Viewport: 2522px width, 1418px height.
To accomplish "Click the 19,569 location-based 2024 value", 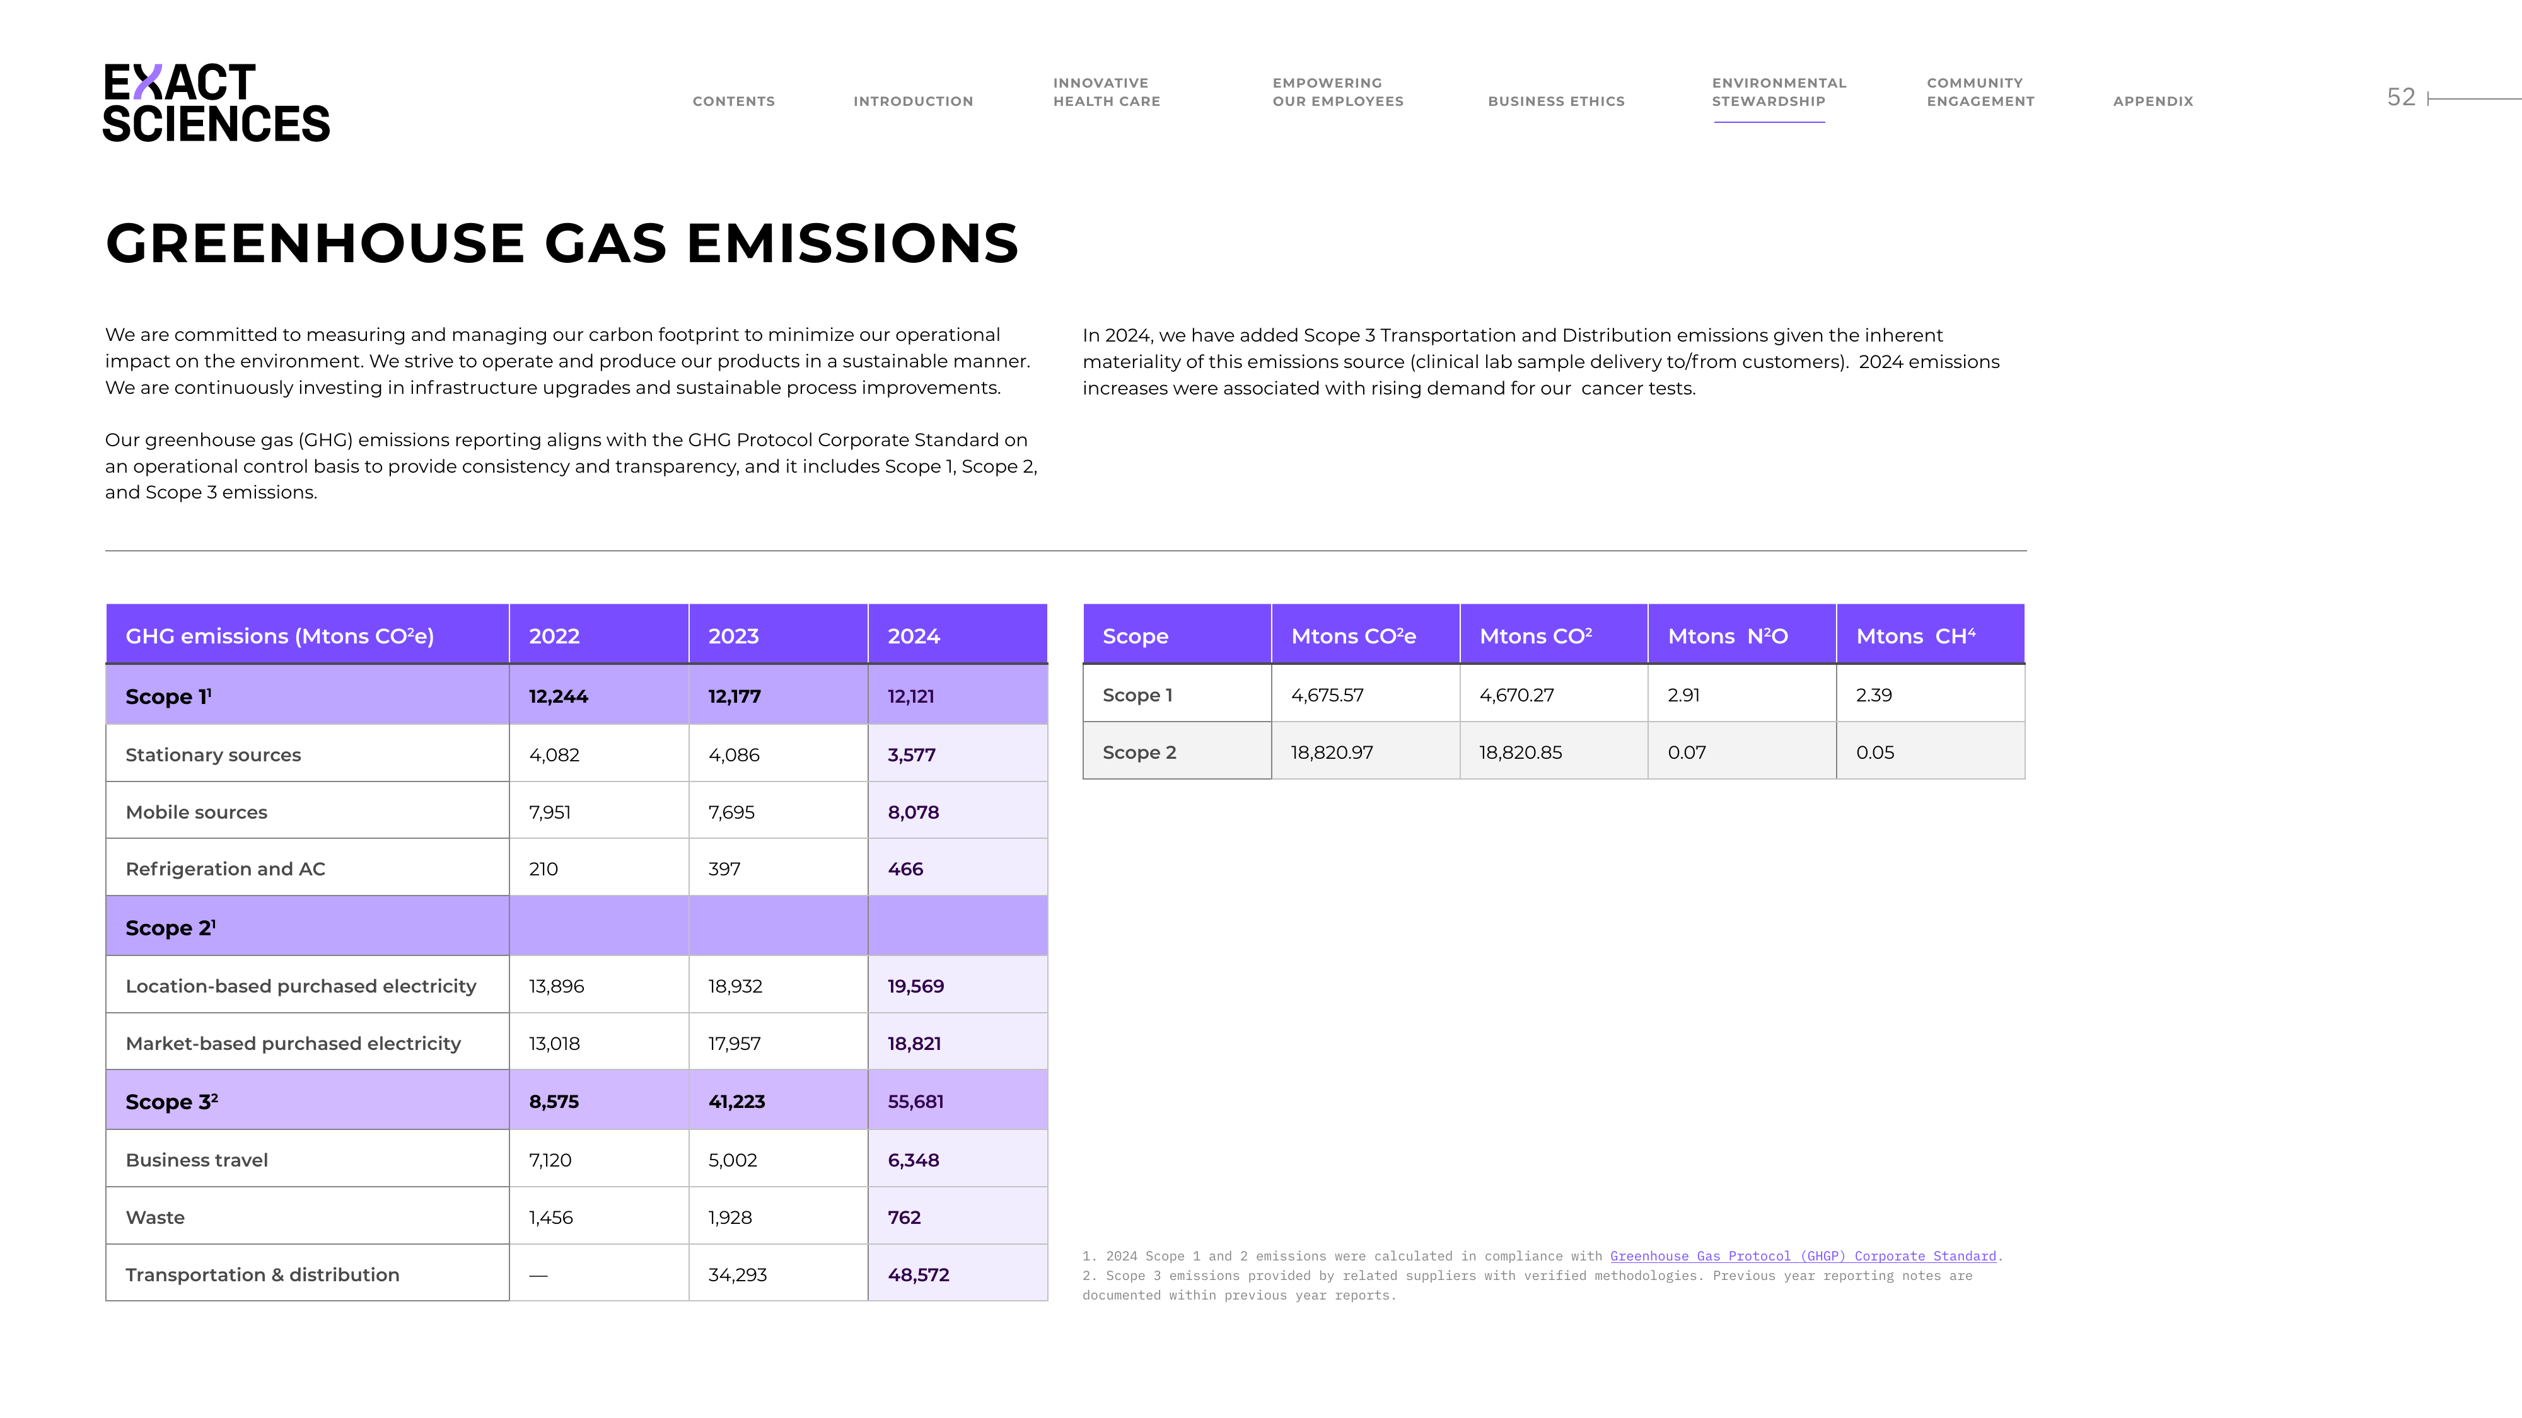I will coord(915,986).
